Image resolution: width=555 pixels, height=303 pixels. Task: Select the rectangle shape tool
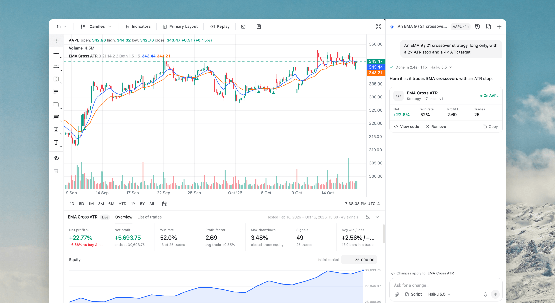pos(56,104)
